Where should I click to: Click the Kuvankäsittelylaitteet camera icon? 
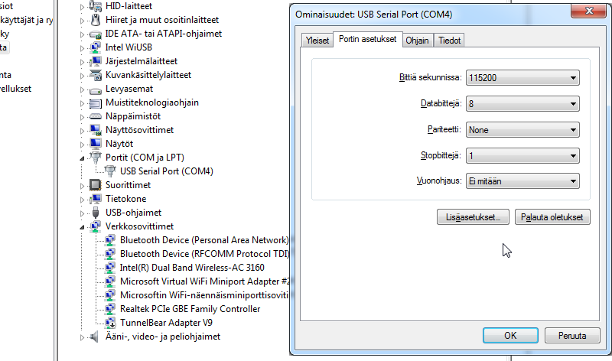point(96,75)
